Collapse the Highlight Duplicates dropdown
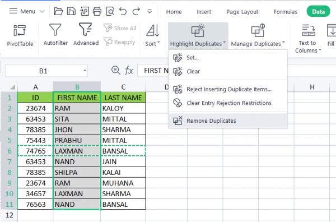This screenshot has height=222, width=336. [x=198, y=36]
